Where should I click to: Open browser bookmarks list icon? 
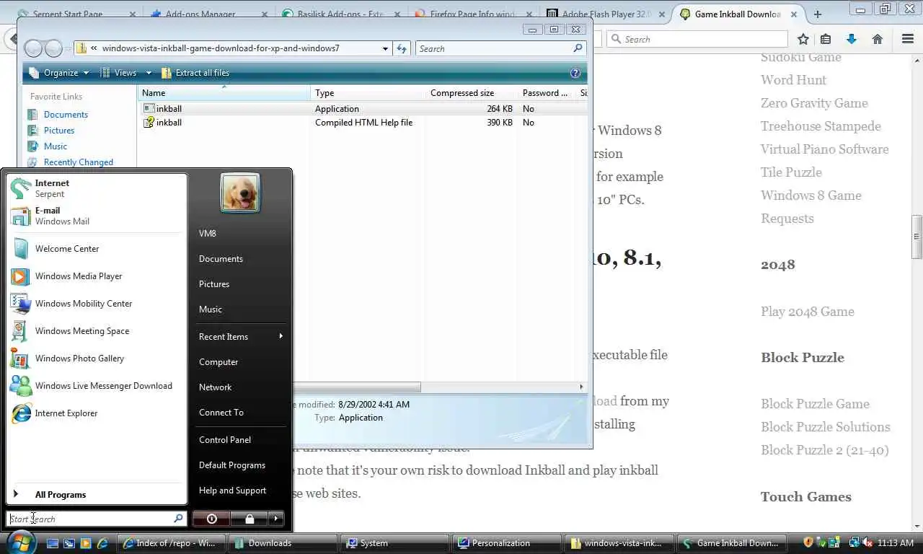tap(826, 39)
